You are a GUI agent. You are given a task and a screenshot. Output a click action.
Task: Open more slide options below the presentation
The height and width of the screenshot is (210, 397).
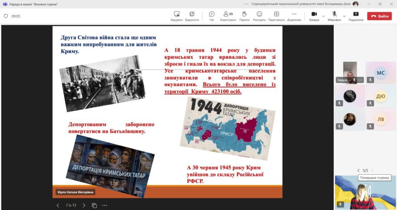104,205
